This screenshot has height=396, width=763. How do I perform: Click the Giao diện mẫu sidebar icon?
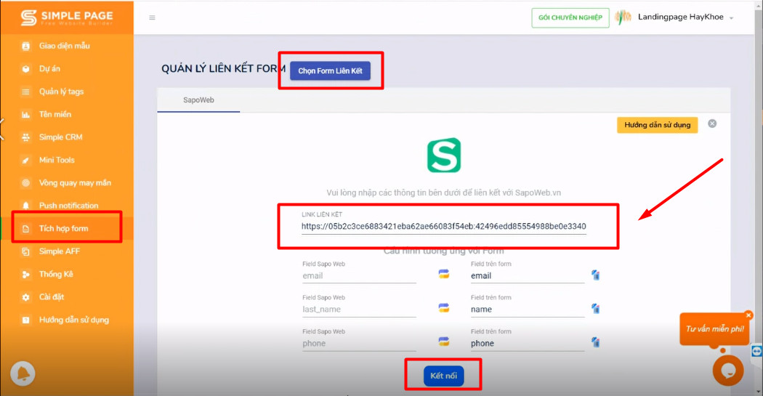pos(25,46)
